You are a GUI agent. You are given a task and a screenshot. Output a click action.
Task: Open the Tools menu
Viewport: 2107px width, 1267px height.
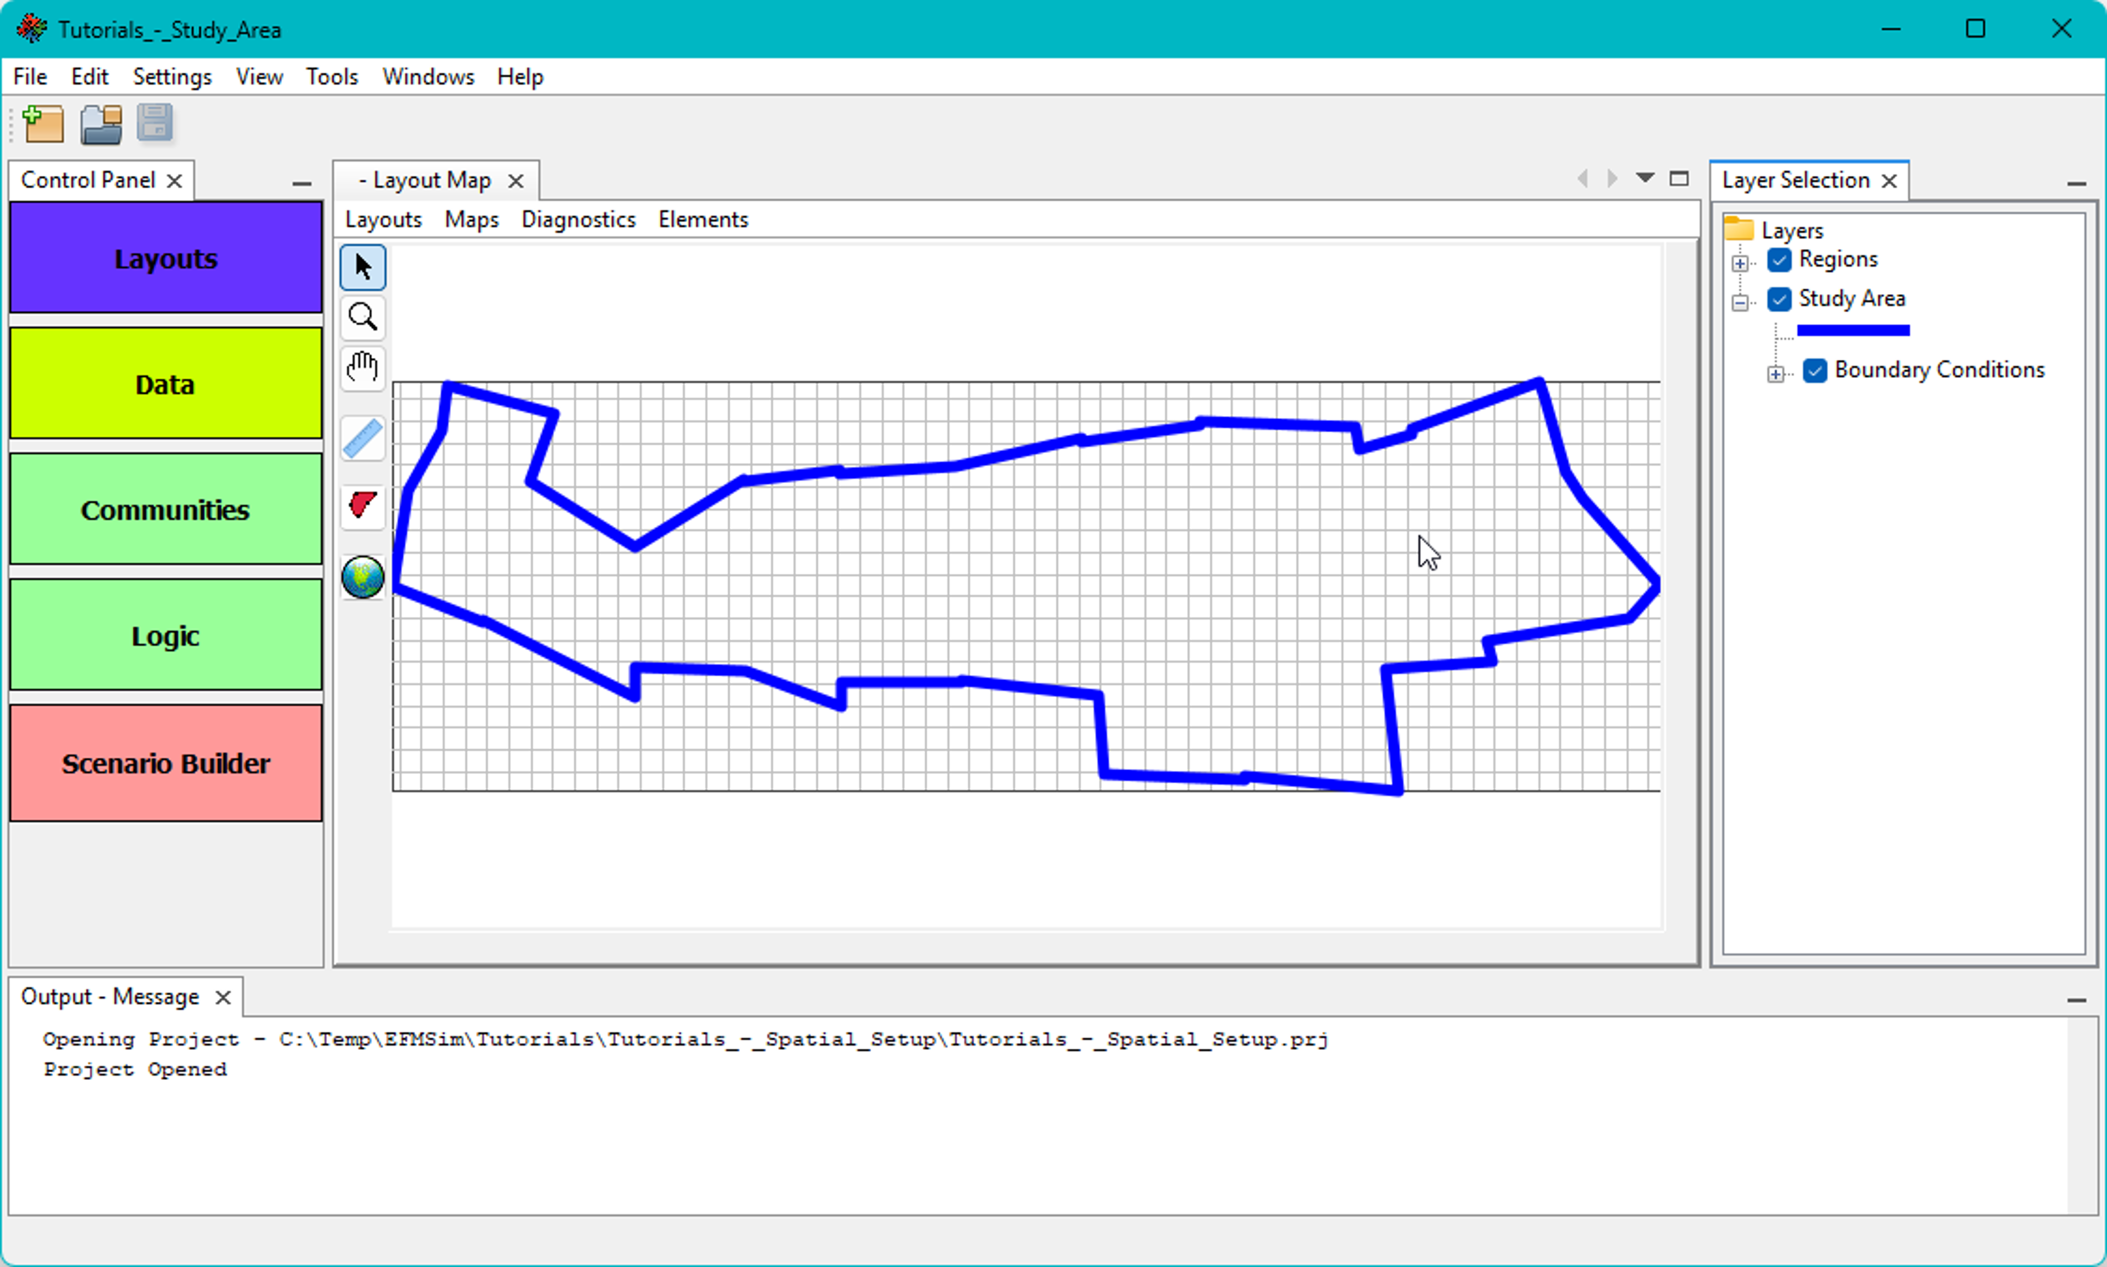pyautogui.click(x=331, y=77)
